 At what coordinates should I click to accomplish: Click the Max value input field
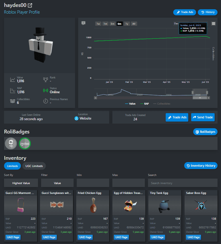(129, 183)
